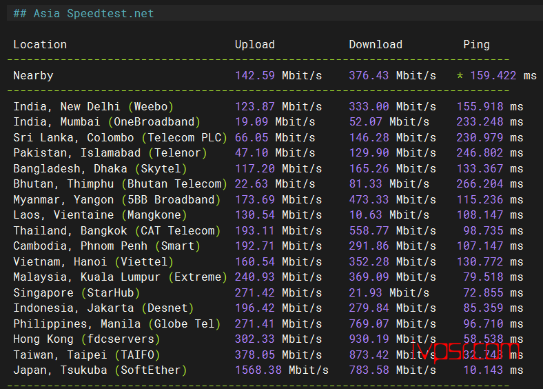Viewport: 543px width, 389px height.
Task: Click Hanoi download value 352.28
Action: [369, 262]
